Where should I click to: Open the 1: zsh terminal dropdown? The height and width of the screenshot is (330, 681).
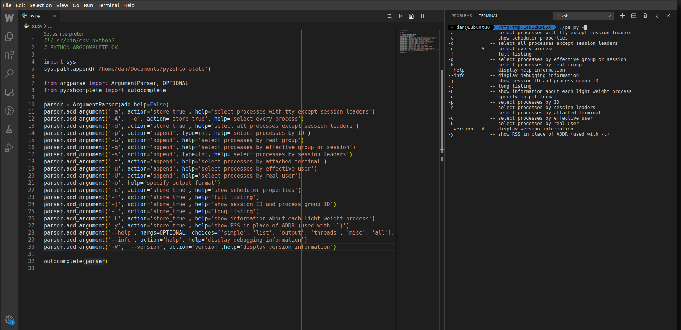coord(583,16)
